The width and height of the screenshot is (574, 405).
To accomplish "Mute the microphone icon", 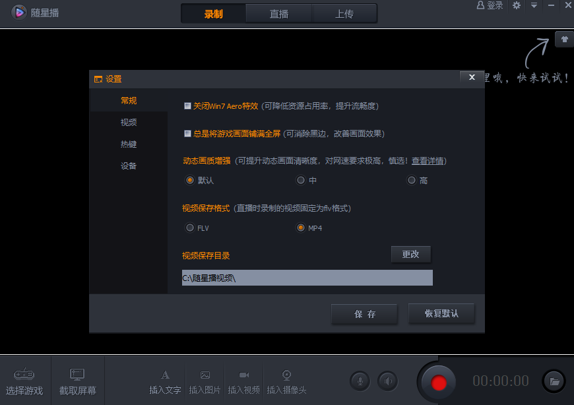I will click(x=360, y=381).
